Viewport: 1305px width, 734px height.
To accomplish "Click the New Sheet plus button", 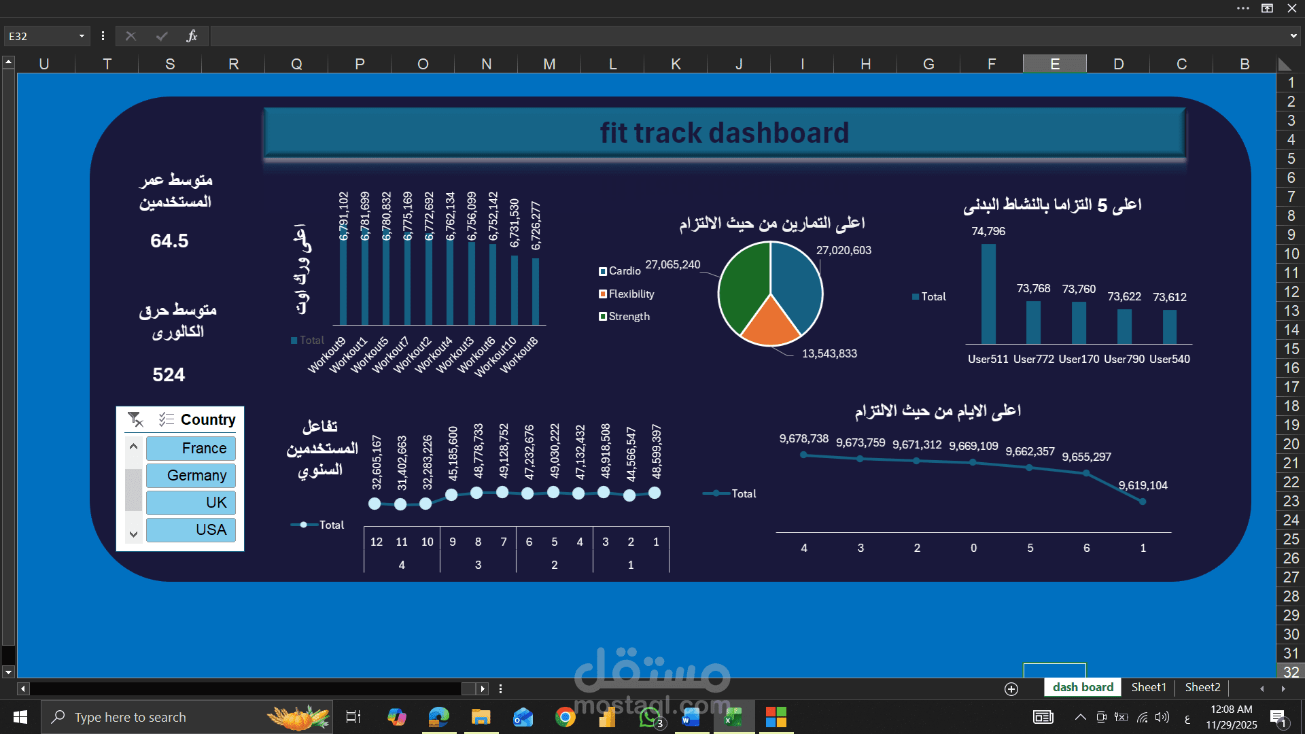I will coord(1012,688).
